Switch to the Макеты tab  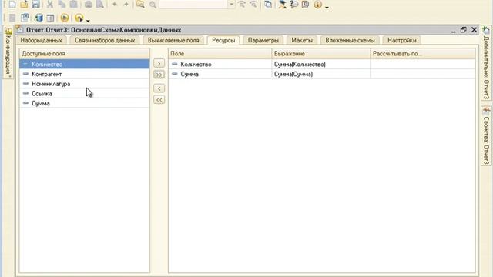(x=302, y=40)
